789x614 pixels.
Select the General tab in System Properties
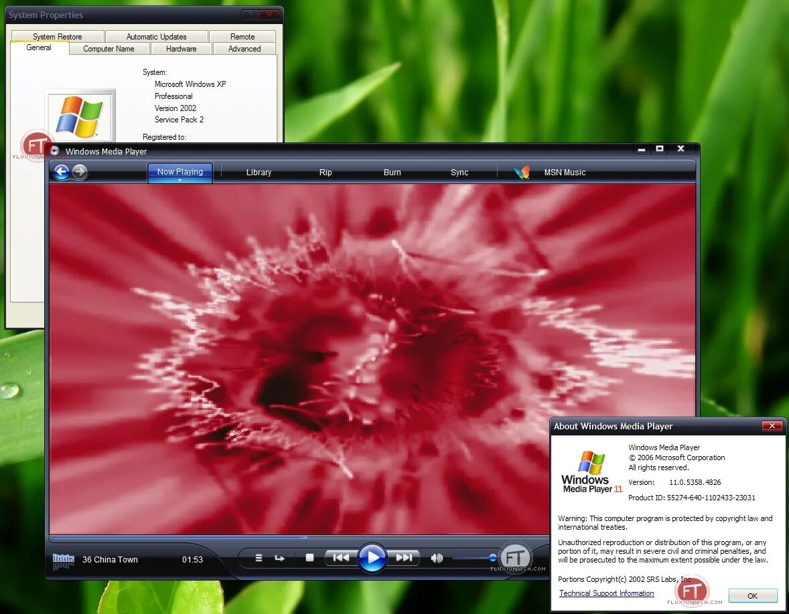click(39, 47)
